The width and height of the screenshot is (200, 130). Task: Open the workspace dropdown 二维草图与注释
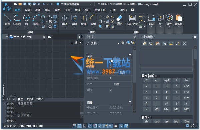coord(76,4)
